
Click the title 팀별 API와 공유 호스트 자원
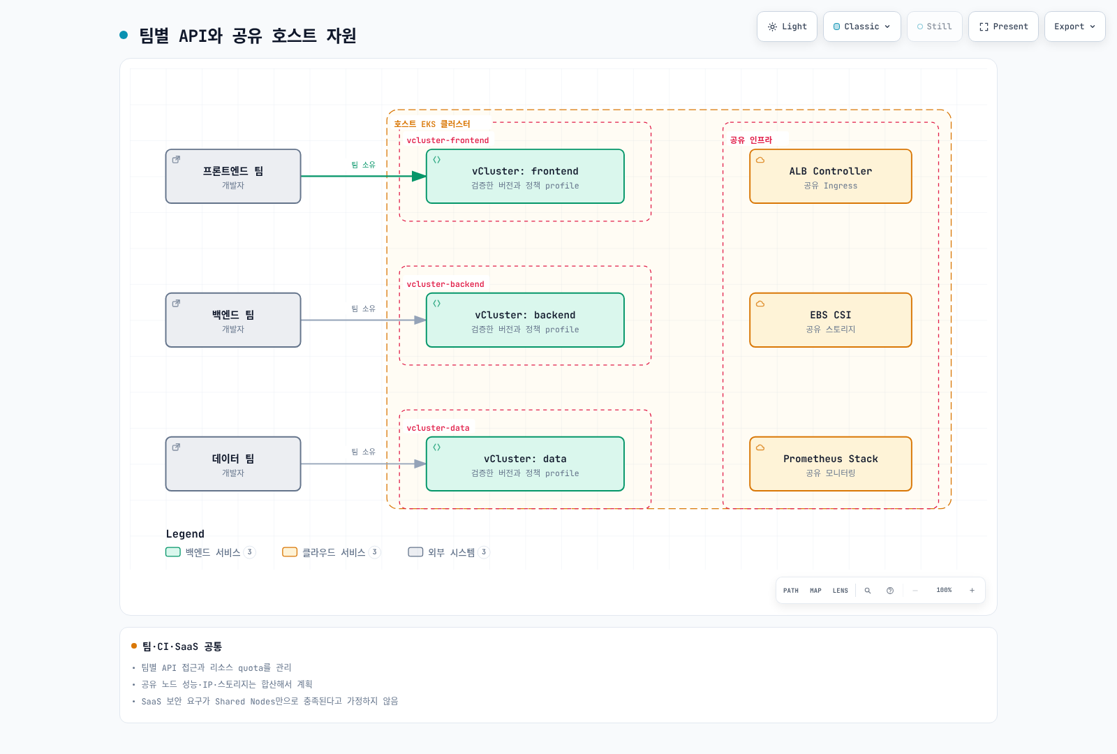click(x=248, y=36)
